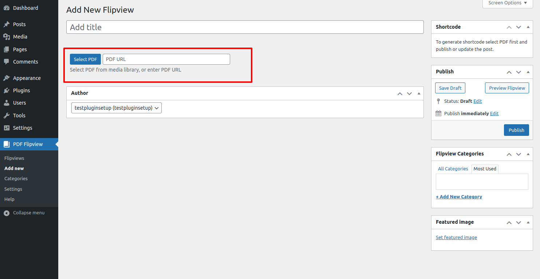Click into the PDF URL input field

[166, 59]
